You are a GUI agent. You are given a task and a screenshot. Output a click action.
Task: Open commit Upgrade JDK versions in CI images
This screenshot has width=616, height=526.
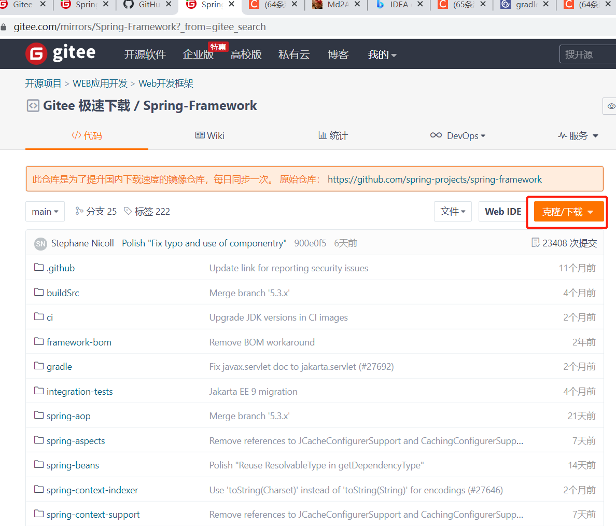[x=278, y=317]
